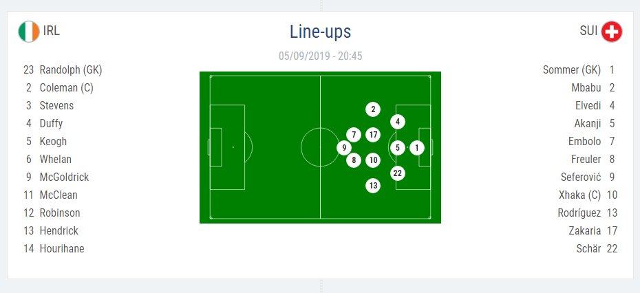Select player marker 9 on the pitch
This screenshot has width=640, height=293.
344,148
